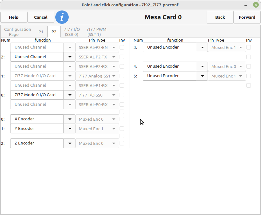Switch to the P1 tab
Viewport: 261px width, 215px height.
pyautogui.click(x=41, y=32)
